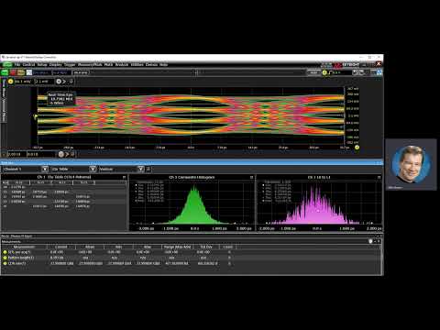
Task: Click the trigger level field top right
Action: [342, 72]
